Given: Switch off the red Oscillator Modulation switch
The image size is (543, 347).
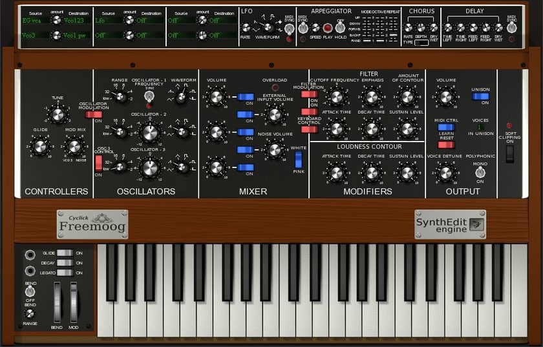Looking at the screenshot, I should click(x=94, y=114).
